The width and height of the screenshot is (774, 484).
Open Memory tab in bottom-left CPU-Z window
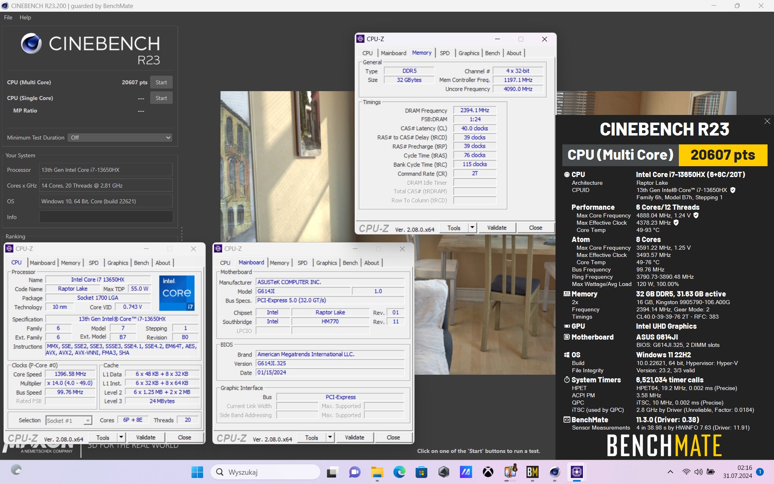click(71, 263)
